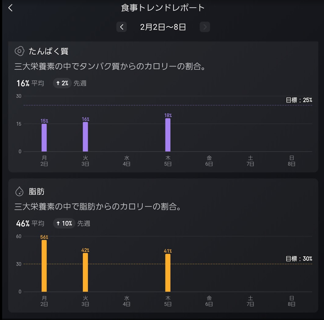The width and height of the screenshot is (324, 320).
Task: Select the date range 2月2日〜8日
Action: 163,27
